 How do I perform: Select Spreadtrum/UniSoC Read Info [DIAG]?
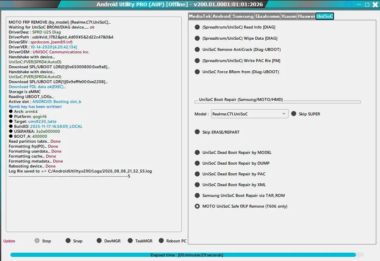tap(235, 27)
